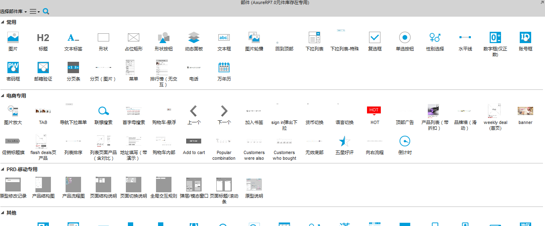Select the 联想搜索 magnifier widget
545x226 pixels.
(103, 111)
